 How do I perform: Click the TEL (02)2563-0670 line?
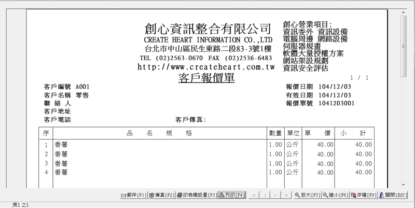point(171,58)
